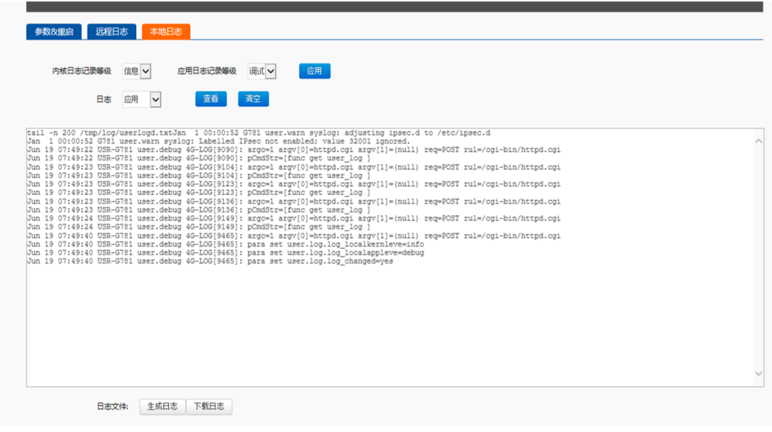The width and height of the screenshot is (772, 432).
Task: Click the log scrollbar down arrow
Action: coord(758,374)
